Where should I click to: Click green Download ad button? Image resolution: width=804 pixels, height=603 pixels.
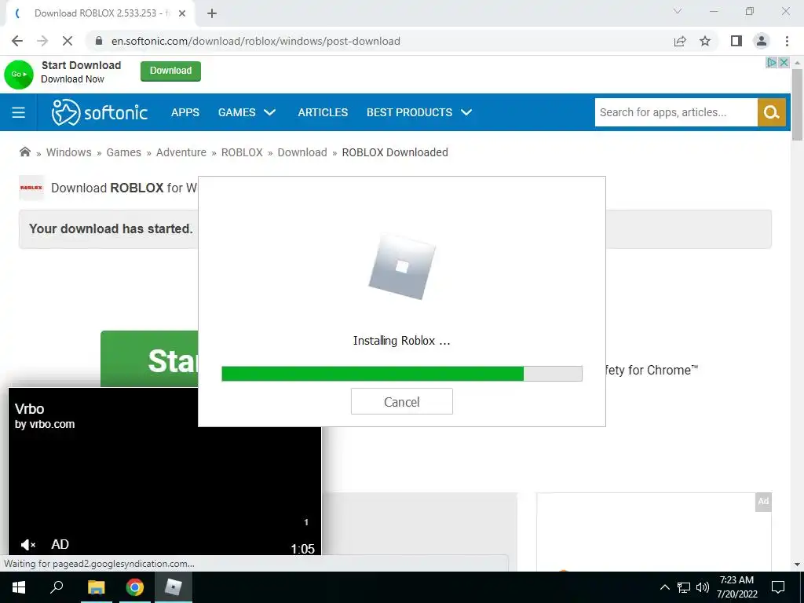pos(170,71)
